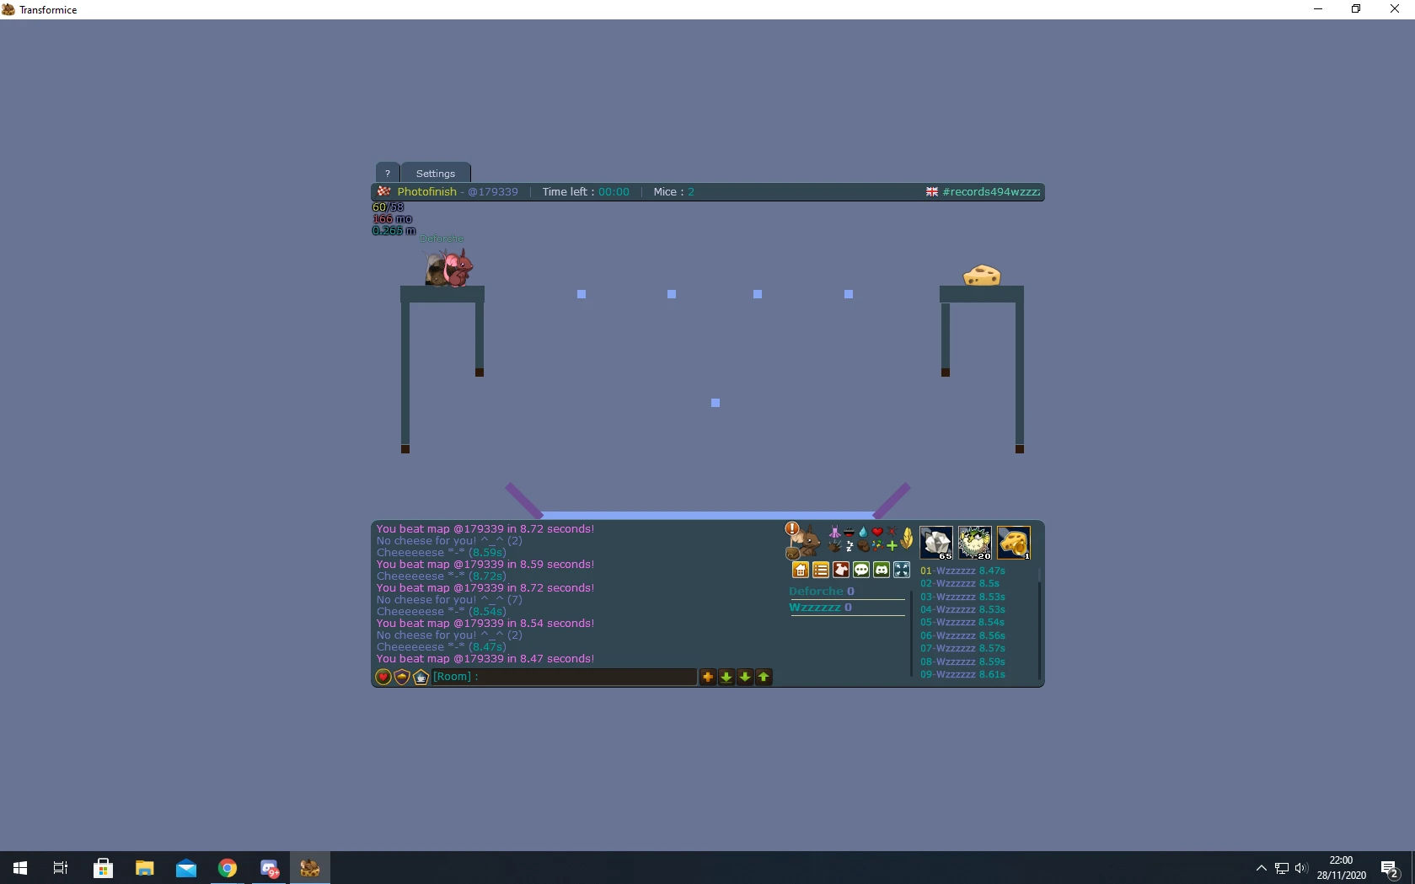The height and width of the screenshot is (884, 1415).
Task: Open the chat bubble forum icon
Action: tap(861, 571)
